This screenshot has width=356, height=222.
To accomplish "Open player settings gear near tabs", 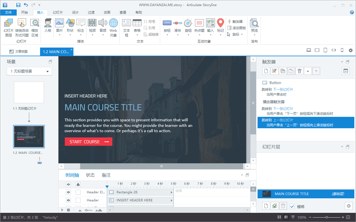I will 350,50.
